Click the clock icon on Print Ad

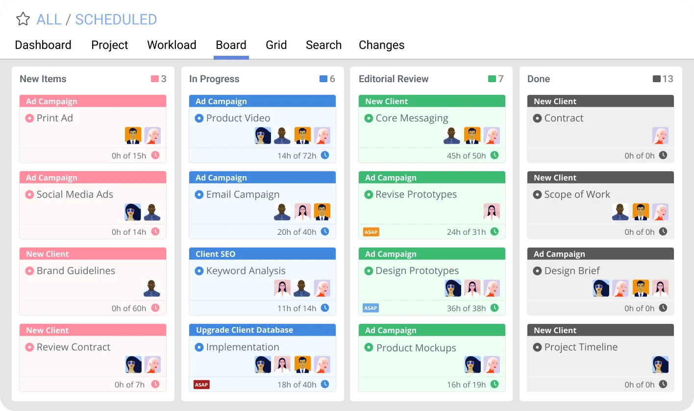click(x=155, y=155)
